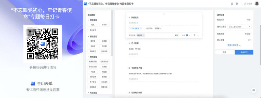The image size is (261, 98).
Task: Collapse the 常用题型 section
Action: click(x=88, y=57)
